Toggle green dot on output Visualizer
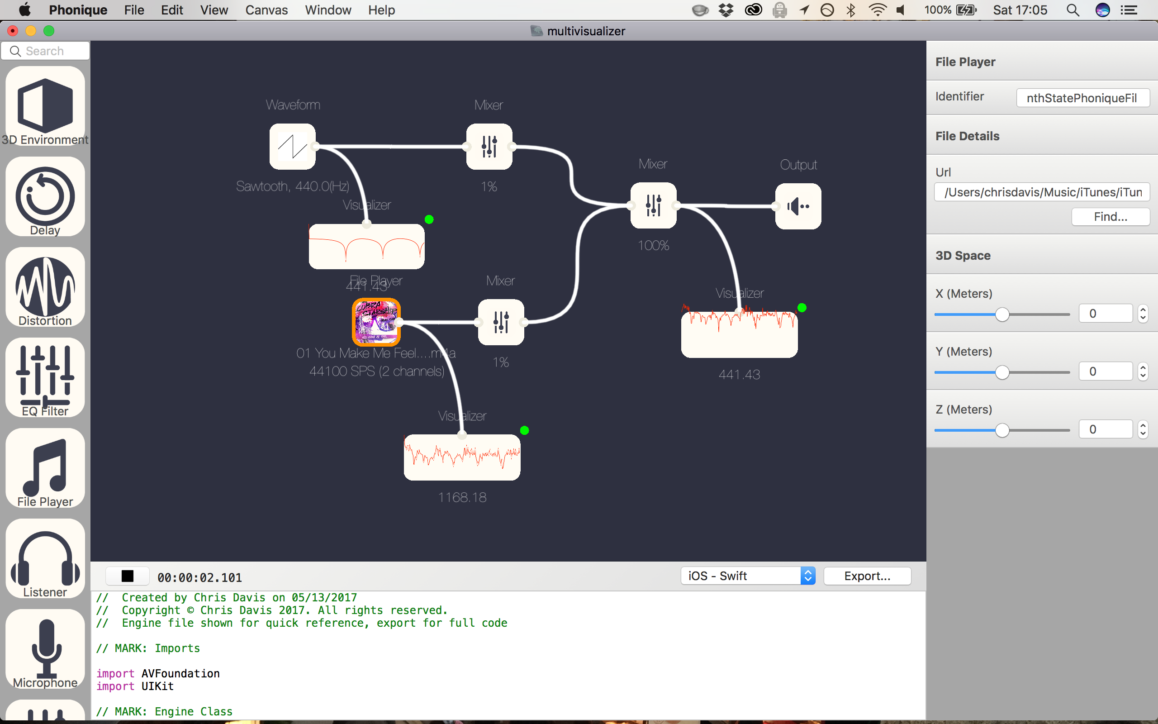Screen dimensions: 1158x724 click(x=802, y=308)
